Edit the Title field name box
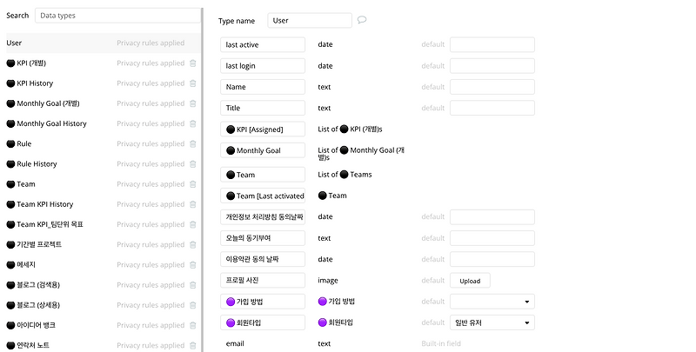The height and width of the screenshot is (352, 696). [x=263, y=108]
